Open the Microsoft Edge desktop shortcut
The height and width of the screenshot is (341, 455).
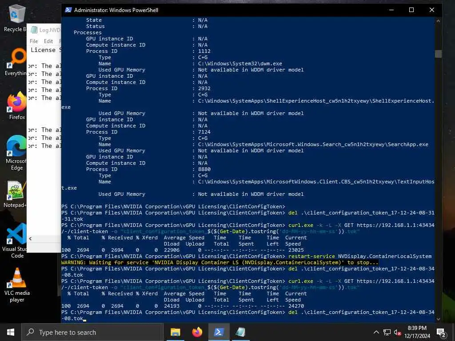point(16,153)
